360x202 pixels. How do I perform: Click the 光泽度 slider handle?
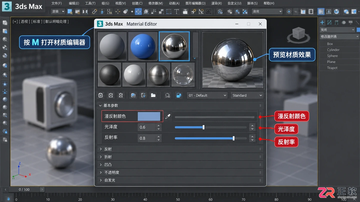[203, 127]
